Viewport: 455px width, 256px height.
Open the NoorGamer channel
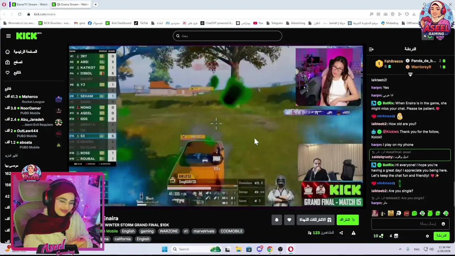pyautogui.click(x=34, y=110)
